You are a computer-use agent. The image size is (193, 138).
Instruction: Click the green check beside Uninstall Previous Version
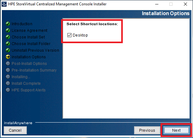coord(8,50)
